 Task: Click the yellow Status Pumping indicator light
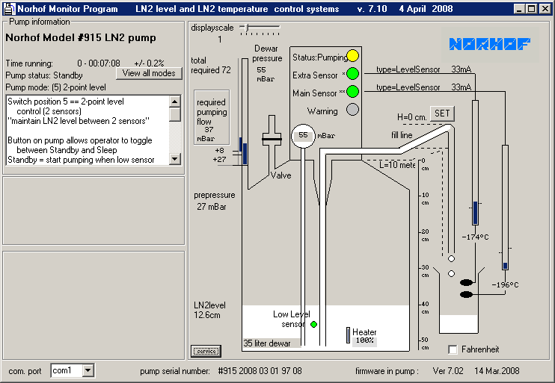click(352, 56)
